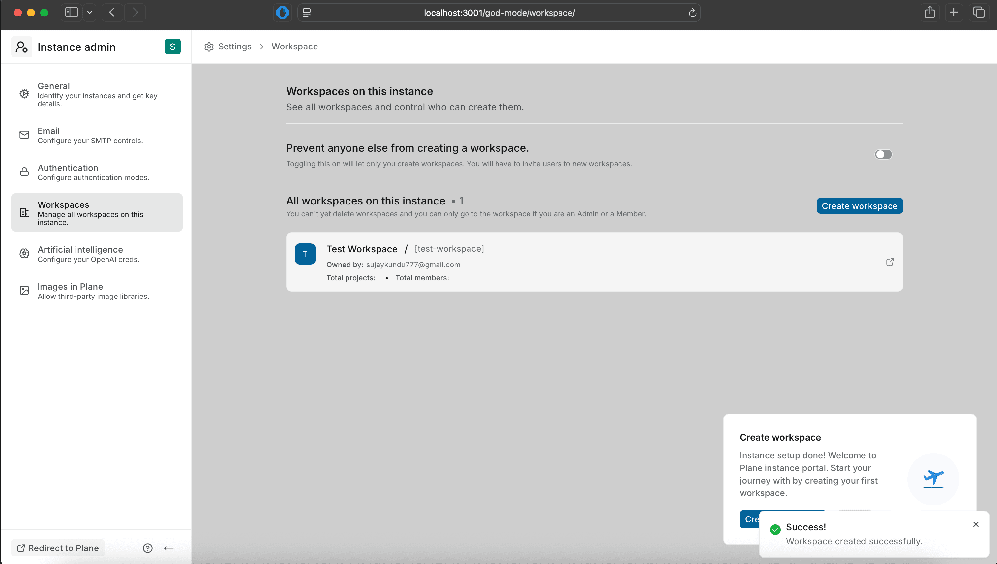Click the page reader icon in address bar
Viewport: 997px width, 564px height.
pos(307,13)
